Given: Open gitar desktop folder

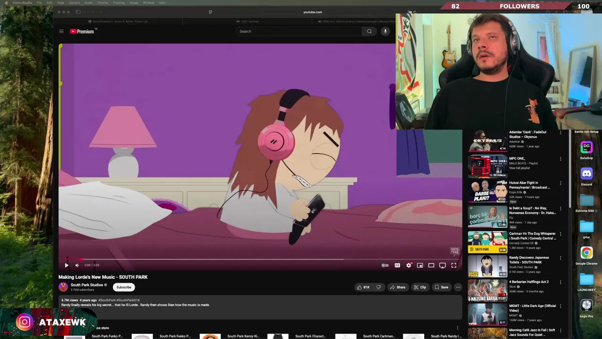Looking at the screenshot, I should (x=586, y=226).
